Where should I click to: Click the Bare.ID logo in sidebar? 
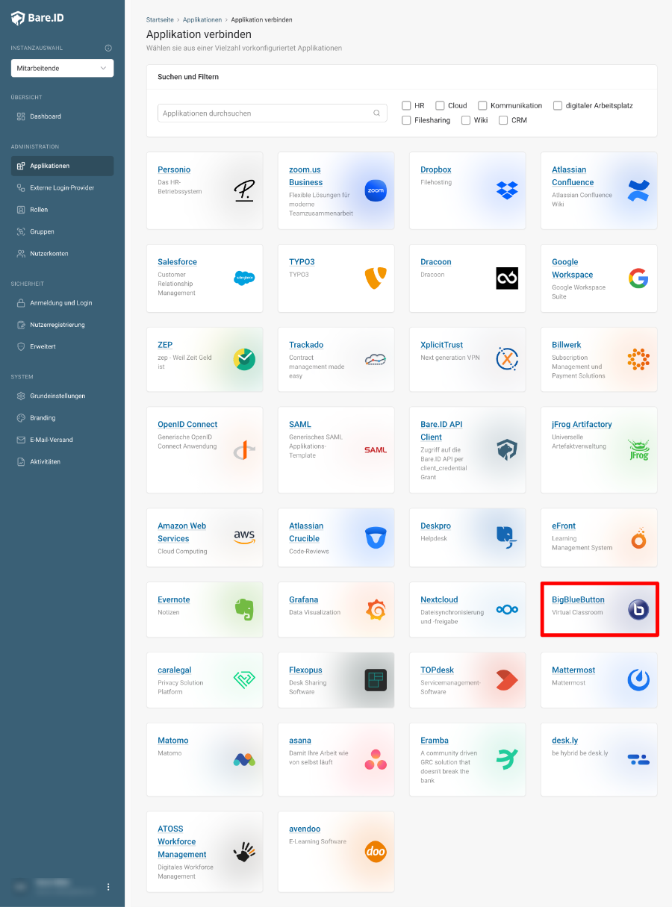(x=37, y=18)
